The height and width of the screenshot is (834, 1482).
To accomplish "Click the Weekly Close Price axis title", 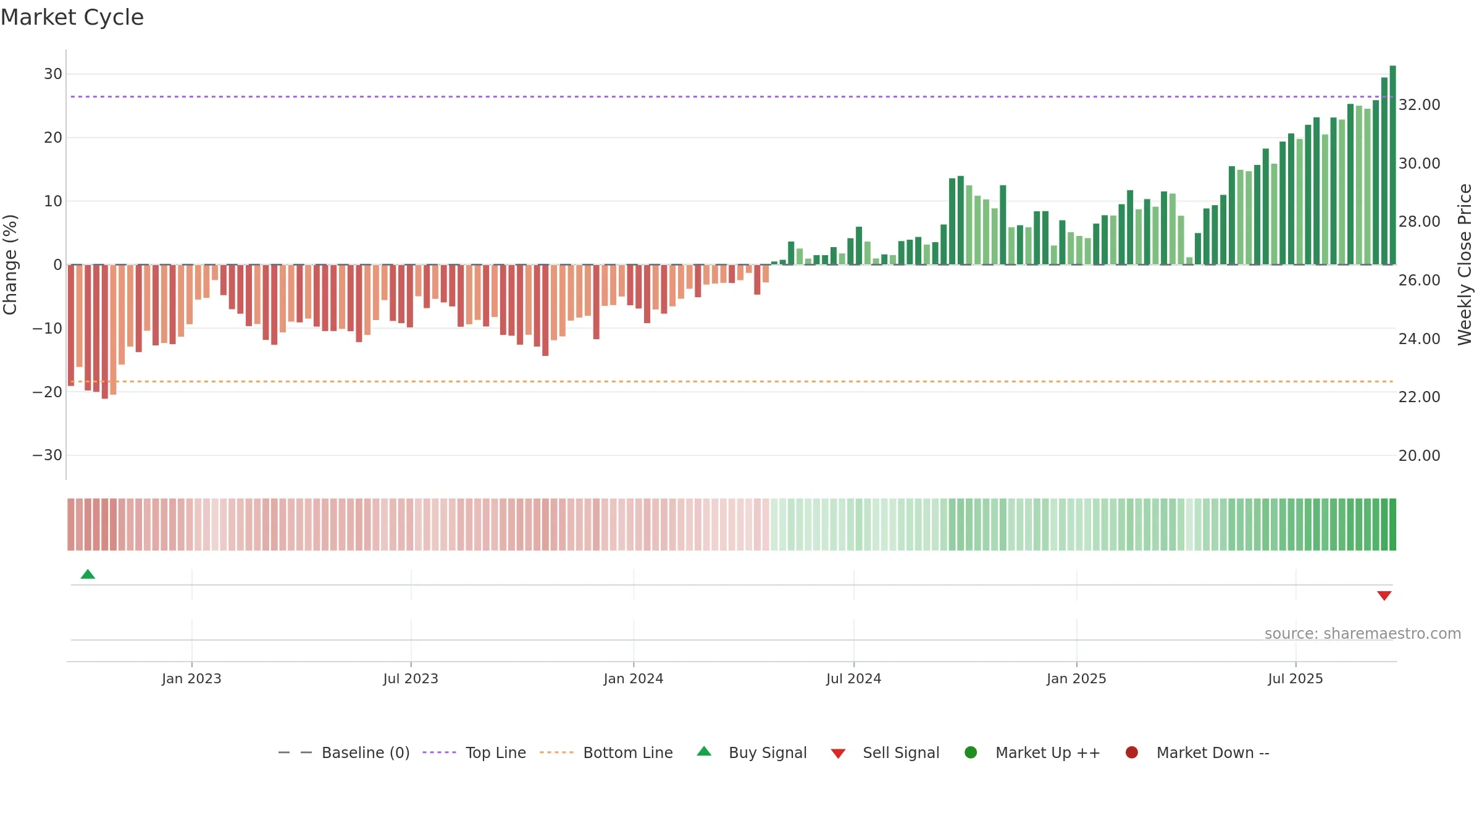I will point(1465,264).
